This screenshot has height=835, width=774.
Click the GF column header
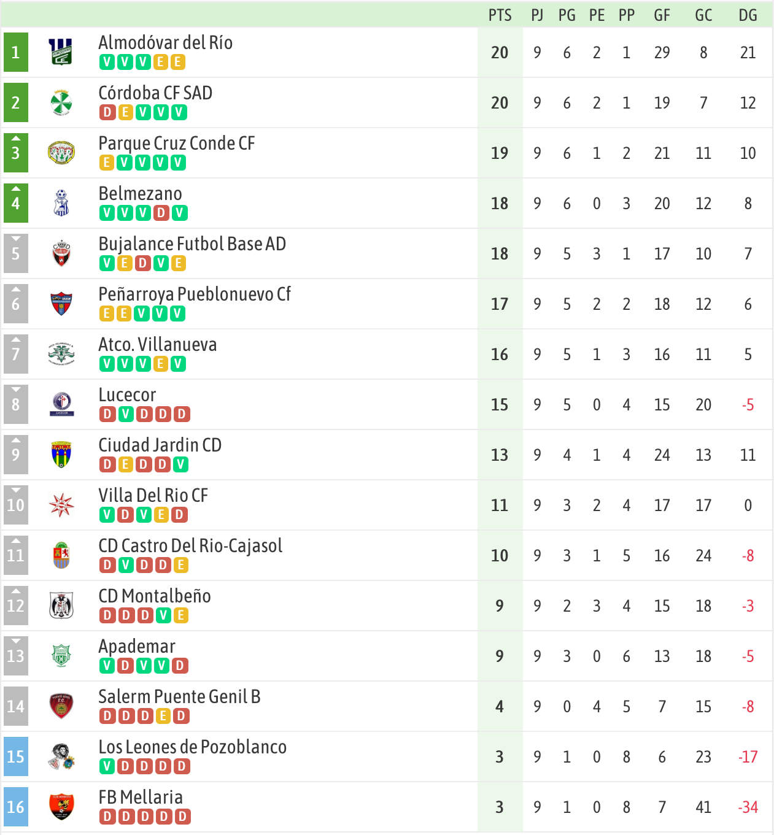(x=662, y=15)
